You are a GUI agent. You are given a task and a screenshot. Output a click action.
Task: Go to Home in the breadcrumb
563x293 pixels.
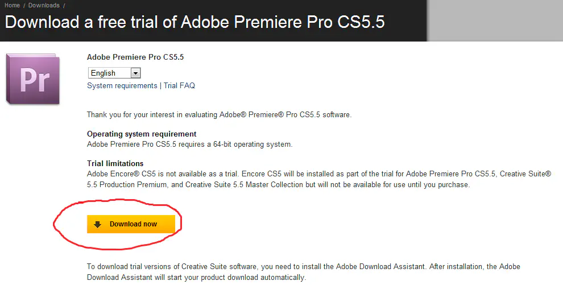tap(12, 5)
